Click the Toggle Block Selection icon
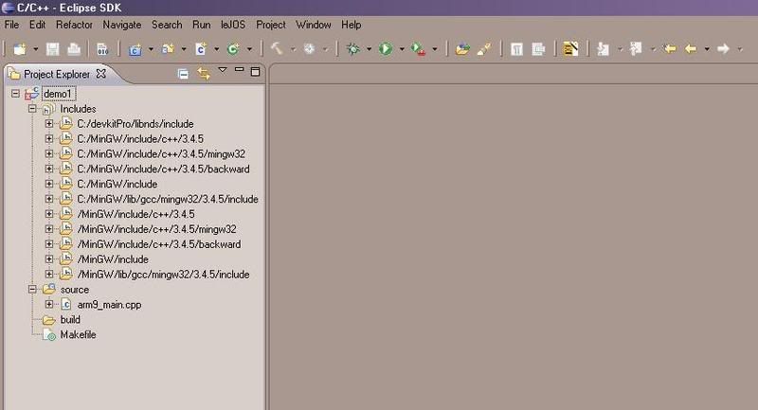This screenshot has width=758, height=410. click(538, 49)
